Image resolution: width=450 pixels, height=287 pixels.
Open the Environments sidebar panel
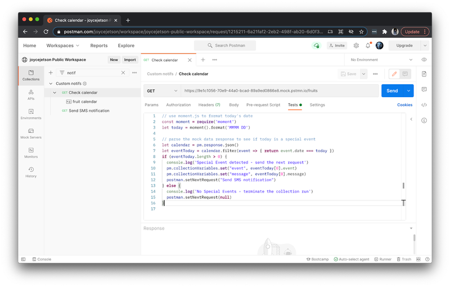(x=31, y=114)
